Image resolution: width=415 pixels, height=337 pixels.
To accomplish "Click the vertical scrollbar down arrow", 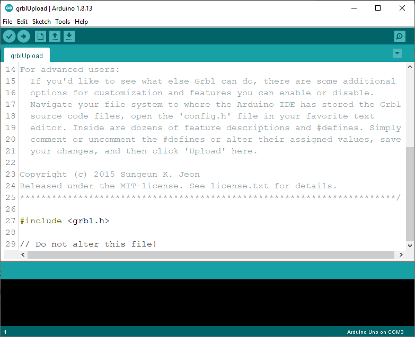I will point(410,245).
